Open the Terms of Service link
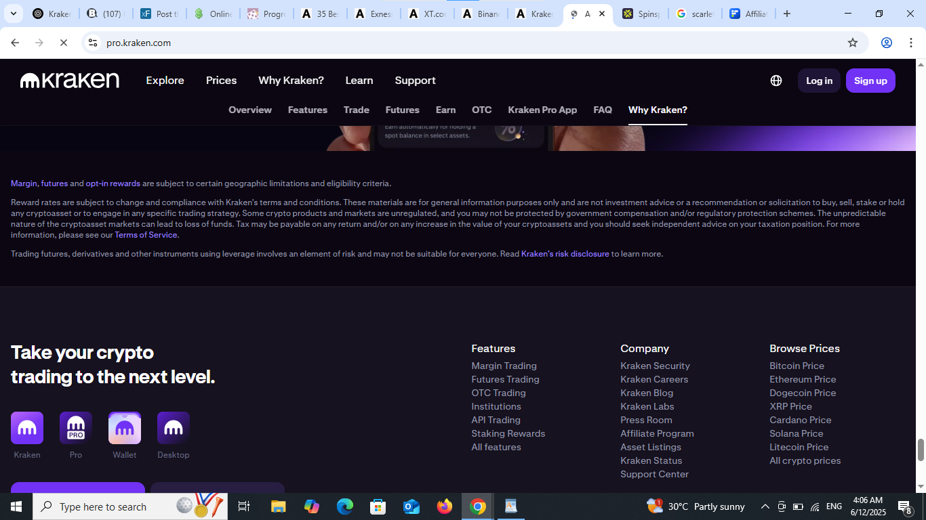 point(146,235)
